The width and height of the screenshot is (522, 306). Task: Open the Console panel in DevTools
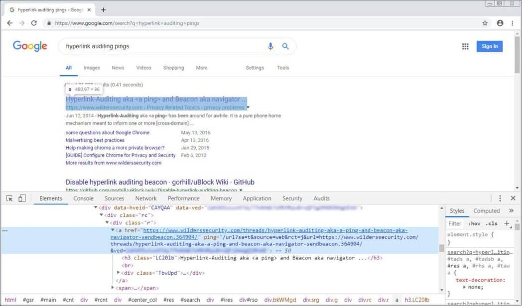(83, 198)
